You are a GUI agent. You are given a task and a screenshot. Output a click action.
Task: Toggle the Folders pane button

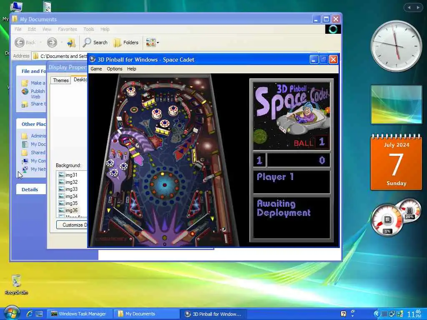pos(126,42)
